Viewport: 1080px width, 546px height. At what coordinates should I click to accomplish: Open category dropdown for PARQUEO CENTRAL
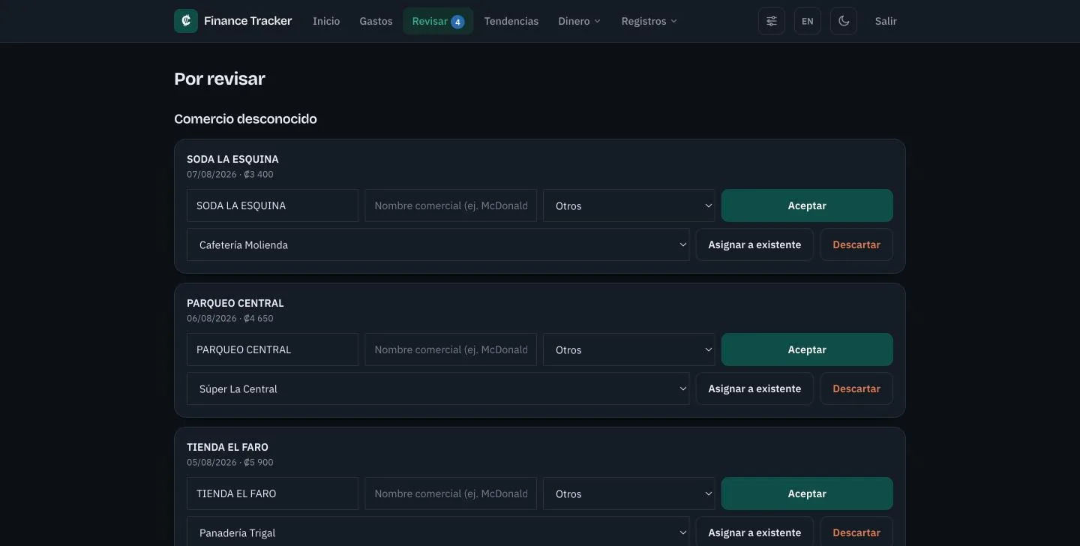629,349
